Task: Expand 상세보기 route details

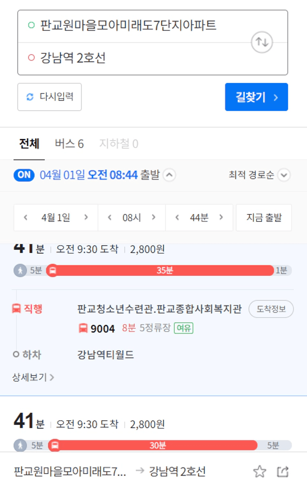Action: click(33, 377)
